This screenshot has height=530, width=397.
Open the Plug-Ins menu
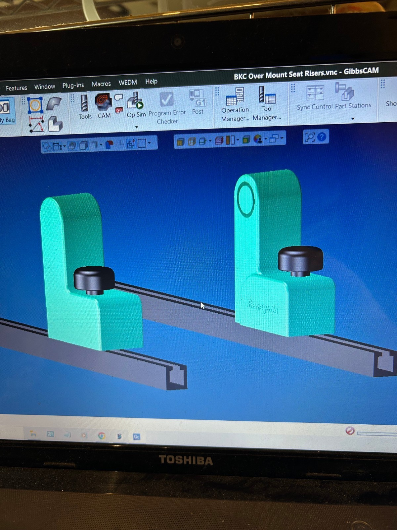(x=73, y=85)
